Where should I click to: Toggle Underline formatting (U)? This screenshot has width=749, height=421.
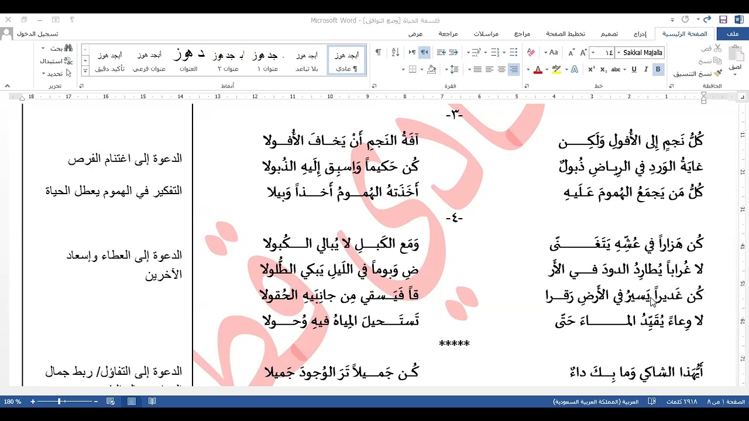pyautogui.click(x=634, y=69)
